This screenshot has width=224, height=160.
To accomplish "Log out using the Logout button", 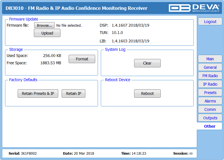I will tap(210, 22).
